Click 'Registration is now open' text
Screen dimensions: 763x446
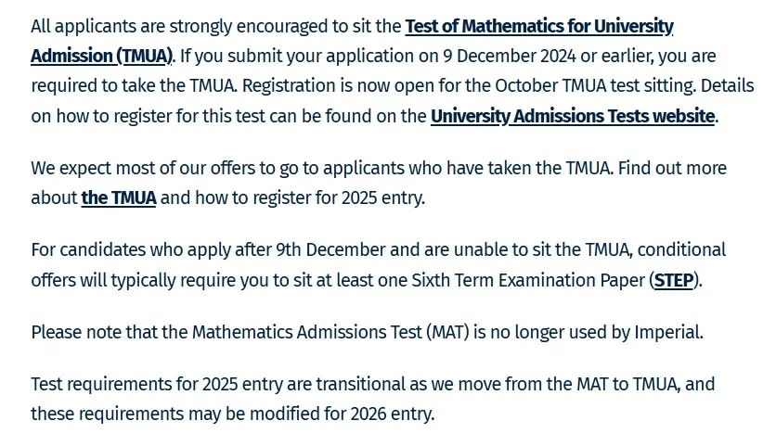coord(316,86)
